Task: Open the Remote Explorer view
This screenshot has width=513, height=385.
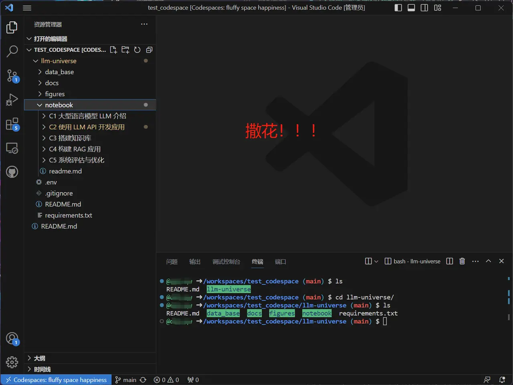Action: click(x=12, y=148)
